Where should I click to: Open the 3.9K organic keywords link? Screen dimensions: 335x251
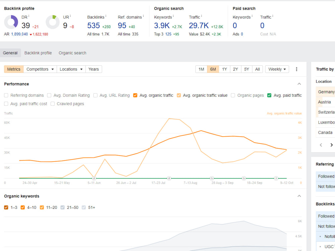point(162,26)
